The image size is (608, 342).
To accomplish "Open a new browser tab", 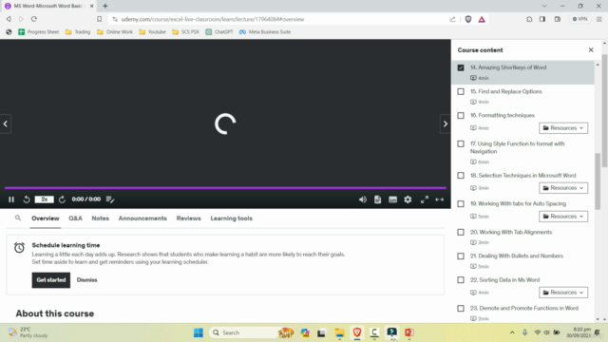I will [105, 6].
